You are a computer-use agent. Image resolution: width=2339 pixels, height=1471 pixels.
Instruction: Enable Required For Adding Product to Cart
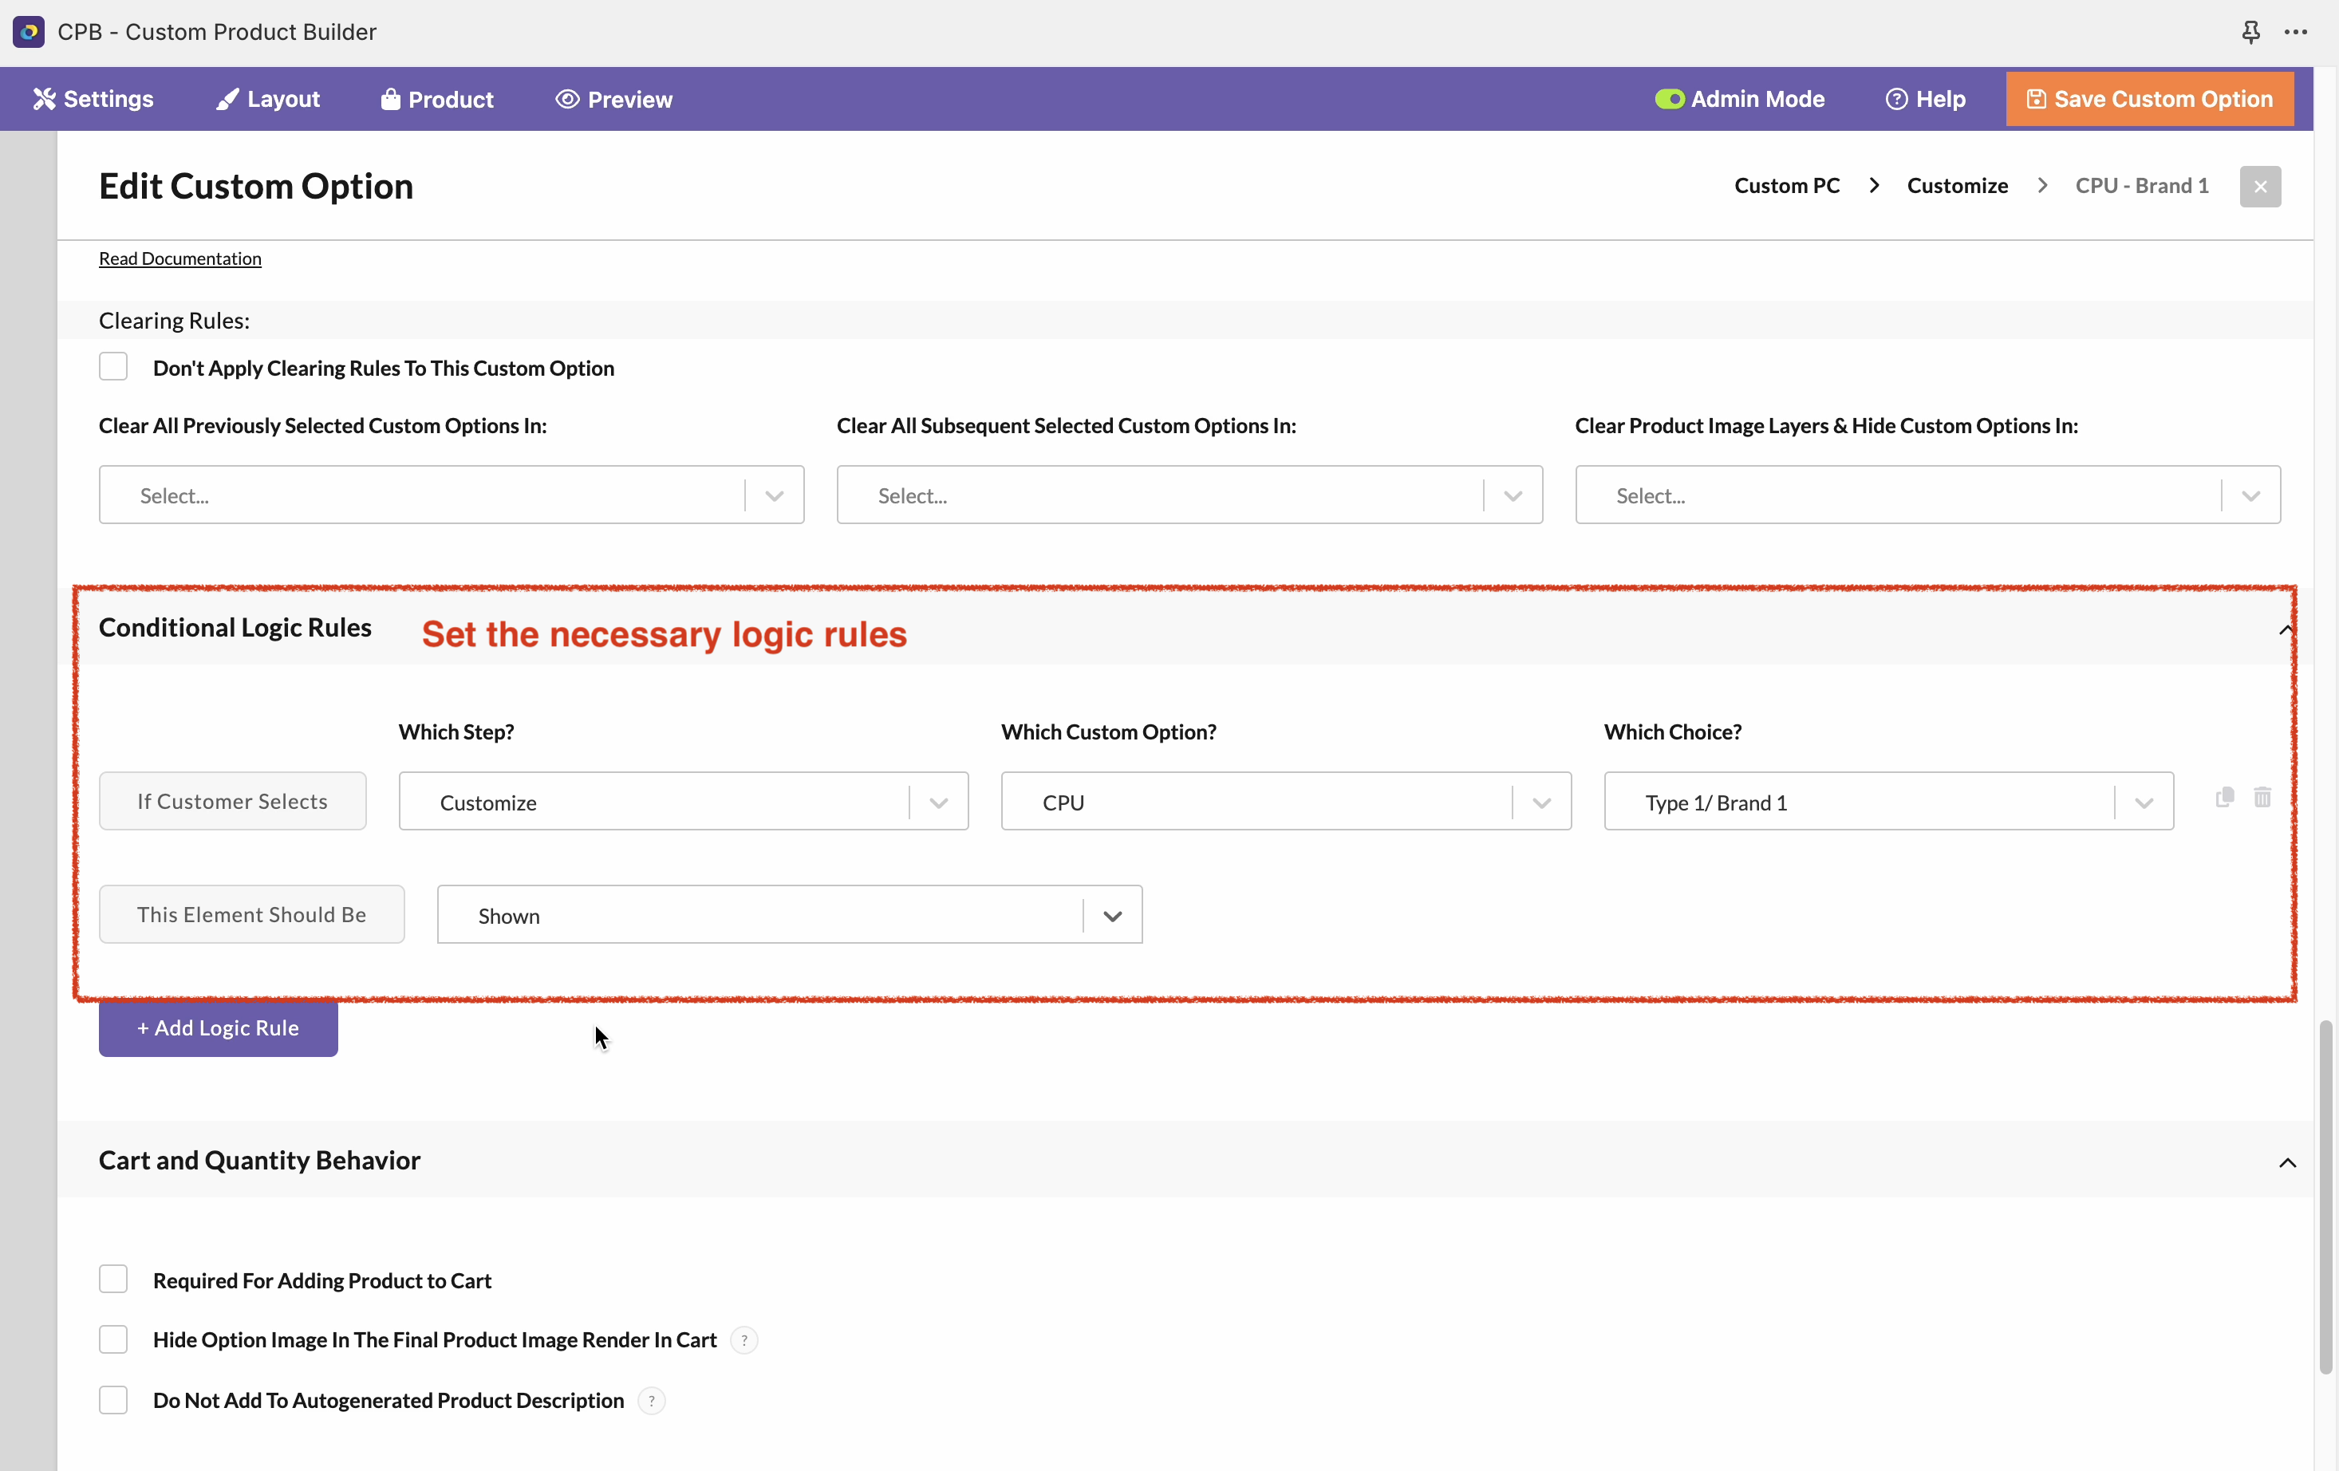click(x=113, y=1280)
